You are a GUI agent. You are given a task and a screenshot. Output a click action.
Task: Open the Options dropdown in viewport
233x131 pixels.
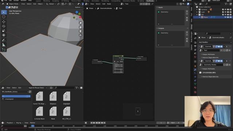point(78,7)
